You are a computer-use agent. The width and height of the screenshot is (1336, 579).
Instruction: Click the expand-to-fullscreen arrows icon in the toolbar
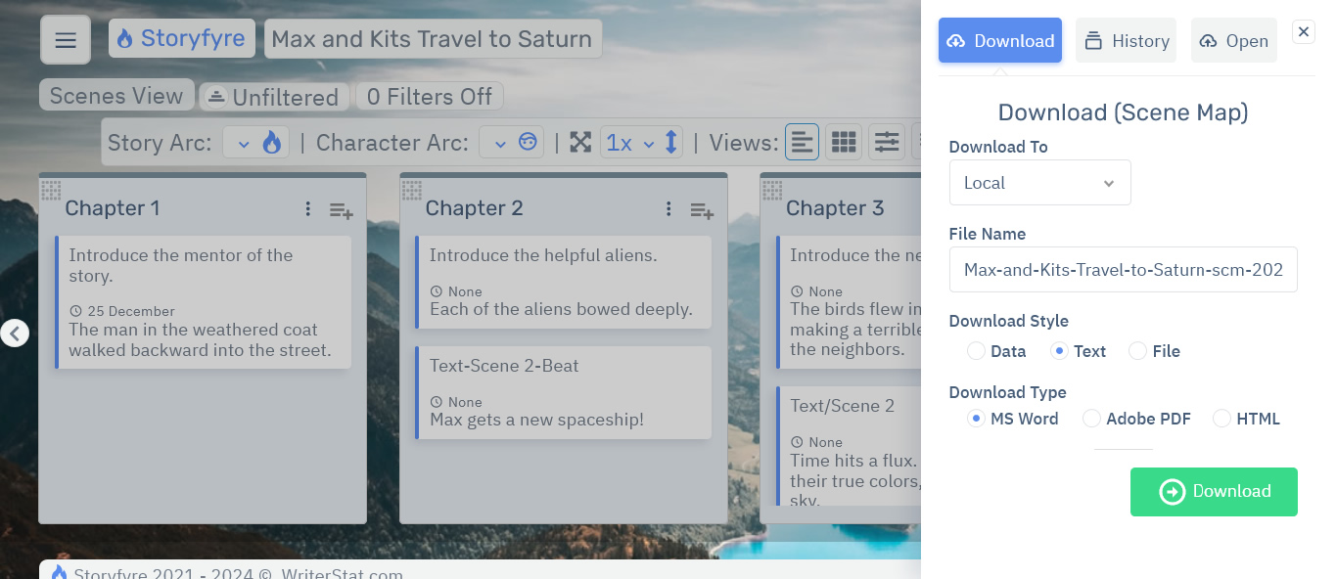(x=580, y=142)
